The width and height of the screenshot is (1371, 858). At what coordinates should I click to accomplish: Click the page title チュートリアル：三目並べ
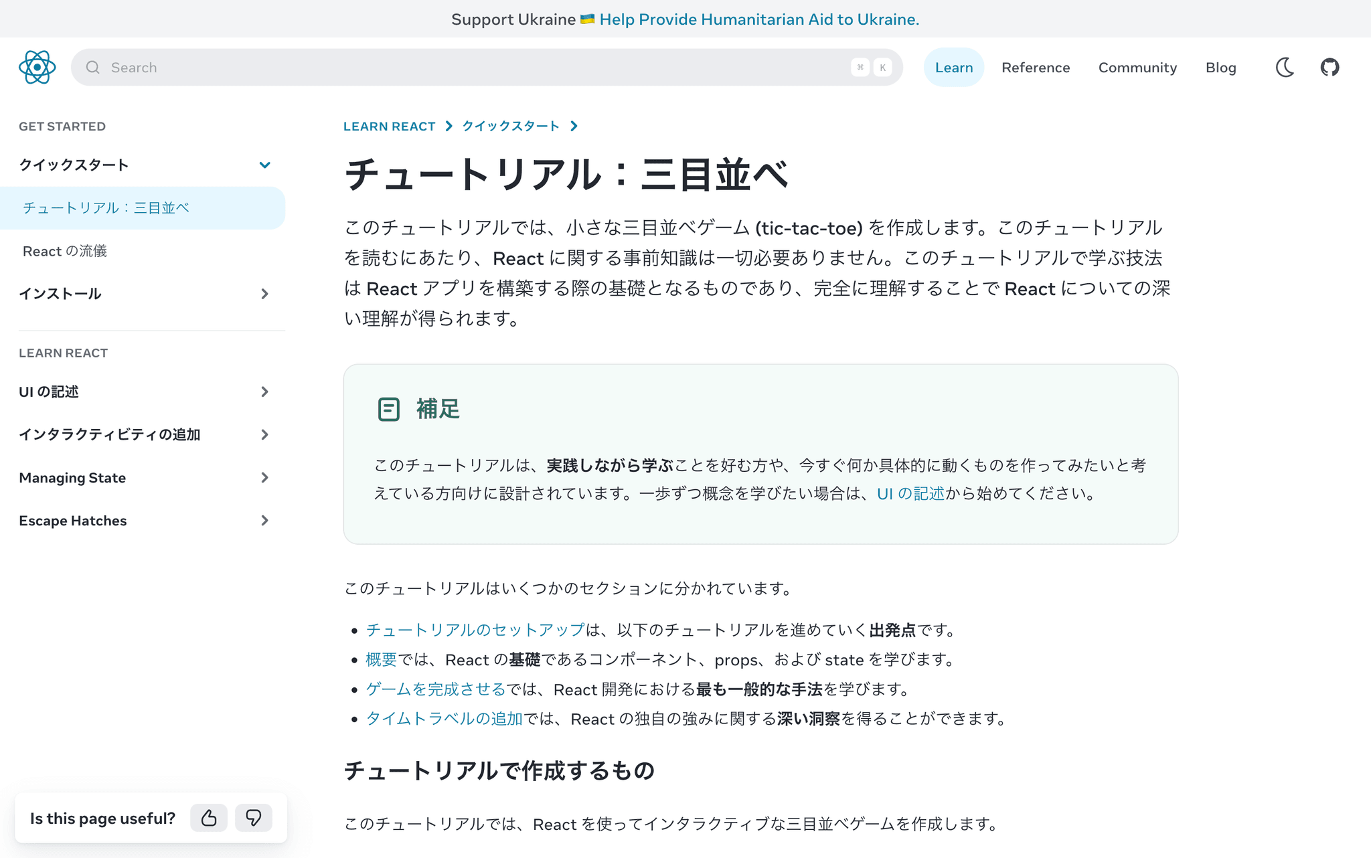click(x=566, y=174)
